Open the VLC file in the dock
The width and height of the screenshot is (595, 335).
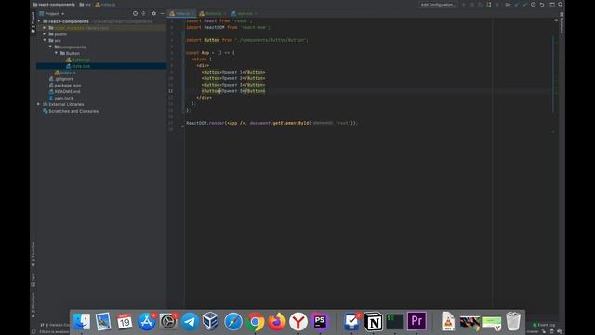[x=448, y=321]
